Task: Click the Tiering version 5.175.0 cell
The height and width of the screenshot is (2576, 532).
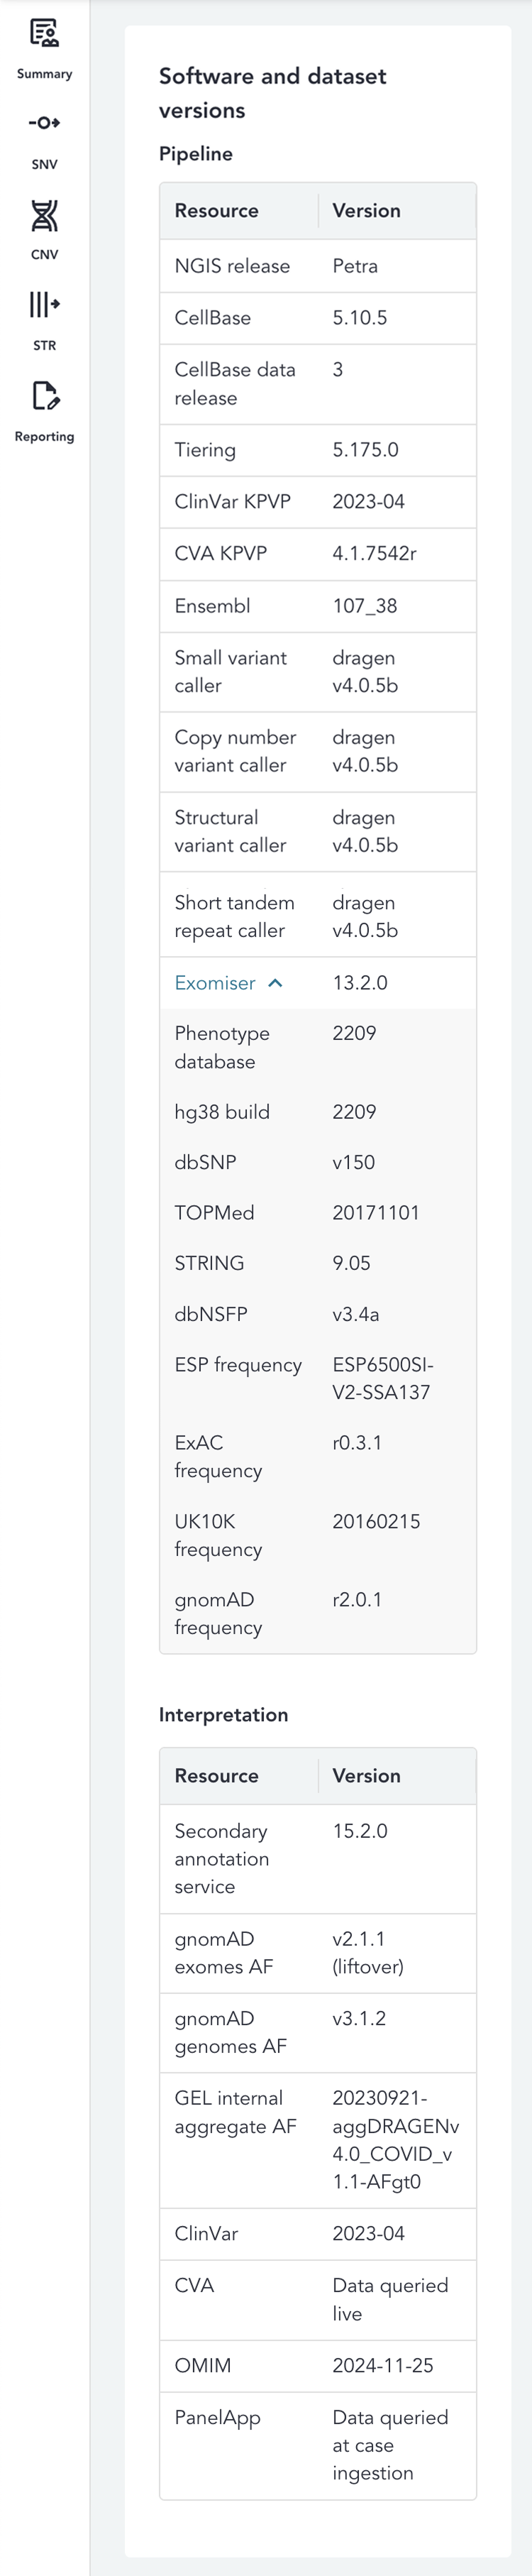Action: [365, 450]
